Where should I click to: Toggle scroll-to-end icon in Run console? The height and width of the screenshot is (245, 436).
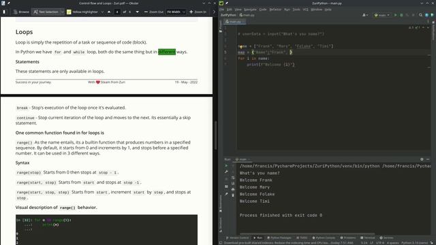click(x=233, y=183)
